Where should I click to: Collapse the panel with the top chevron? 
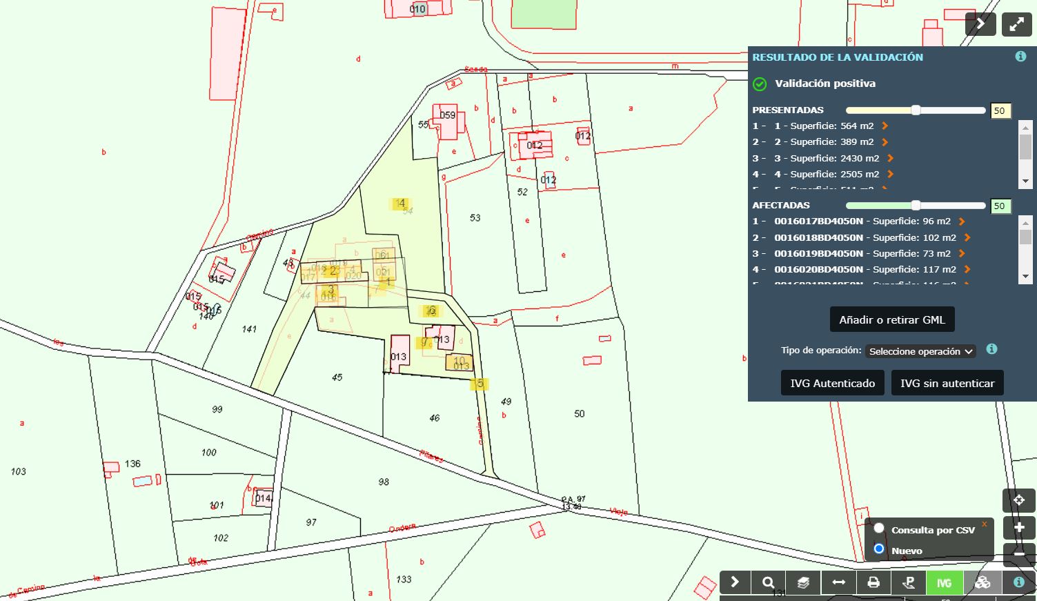tap(980, 24)
